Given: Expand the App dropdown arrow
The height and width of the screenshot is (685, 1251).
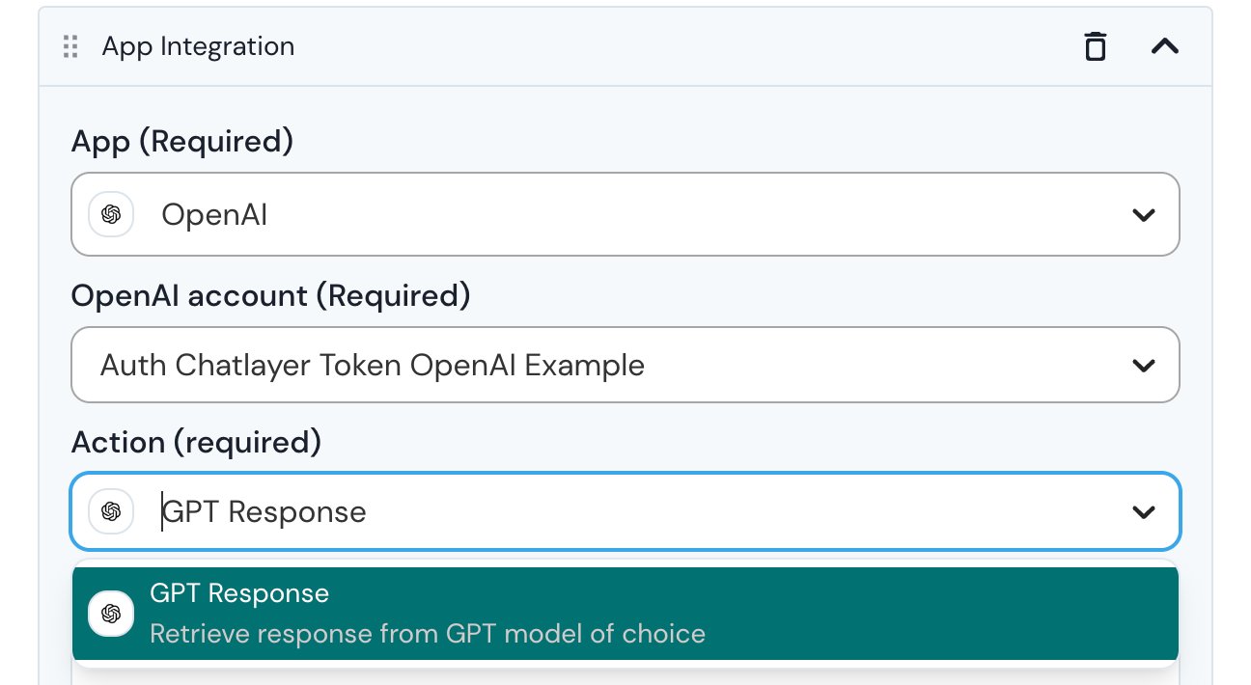Looking at the screenshot, I should coord(1143,215).
